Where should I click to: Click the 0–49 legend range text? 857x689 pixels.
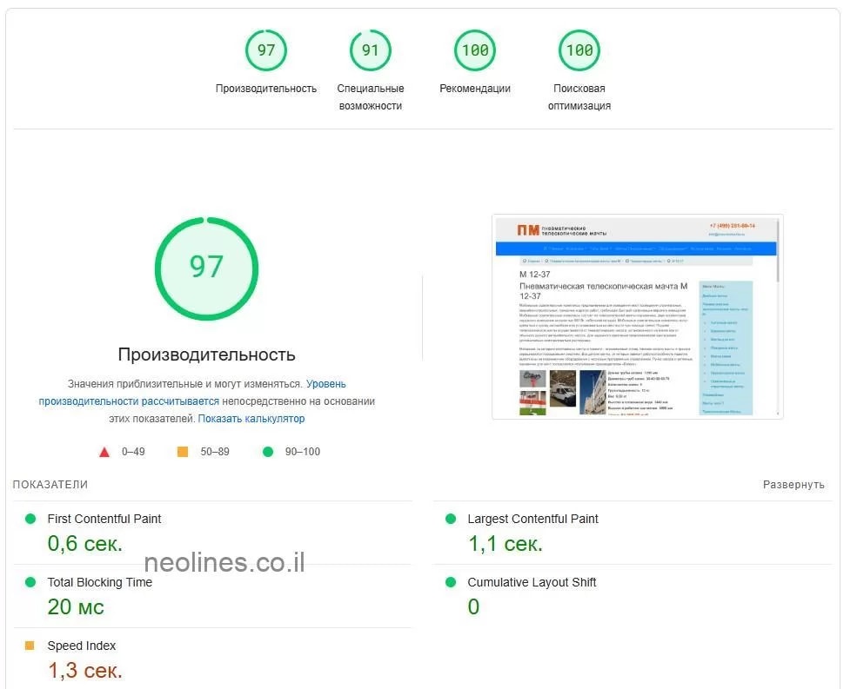click(133, 452)
